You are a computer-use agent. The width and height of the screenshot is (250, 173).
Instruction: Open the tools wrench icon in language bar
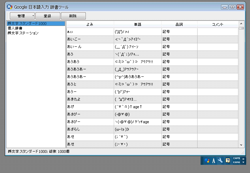point(220,160)
